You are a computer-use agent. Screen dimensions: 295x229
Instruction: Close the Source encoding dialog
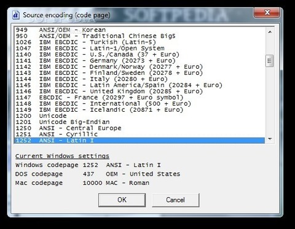pos(267,13)
